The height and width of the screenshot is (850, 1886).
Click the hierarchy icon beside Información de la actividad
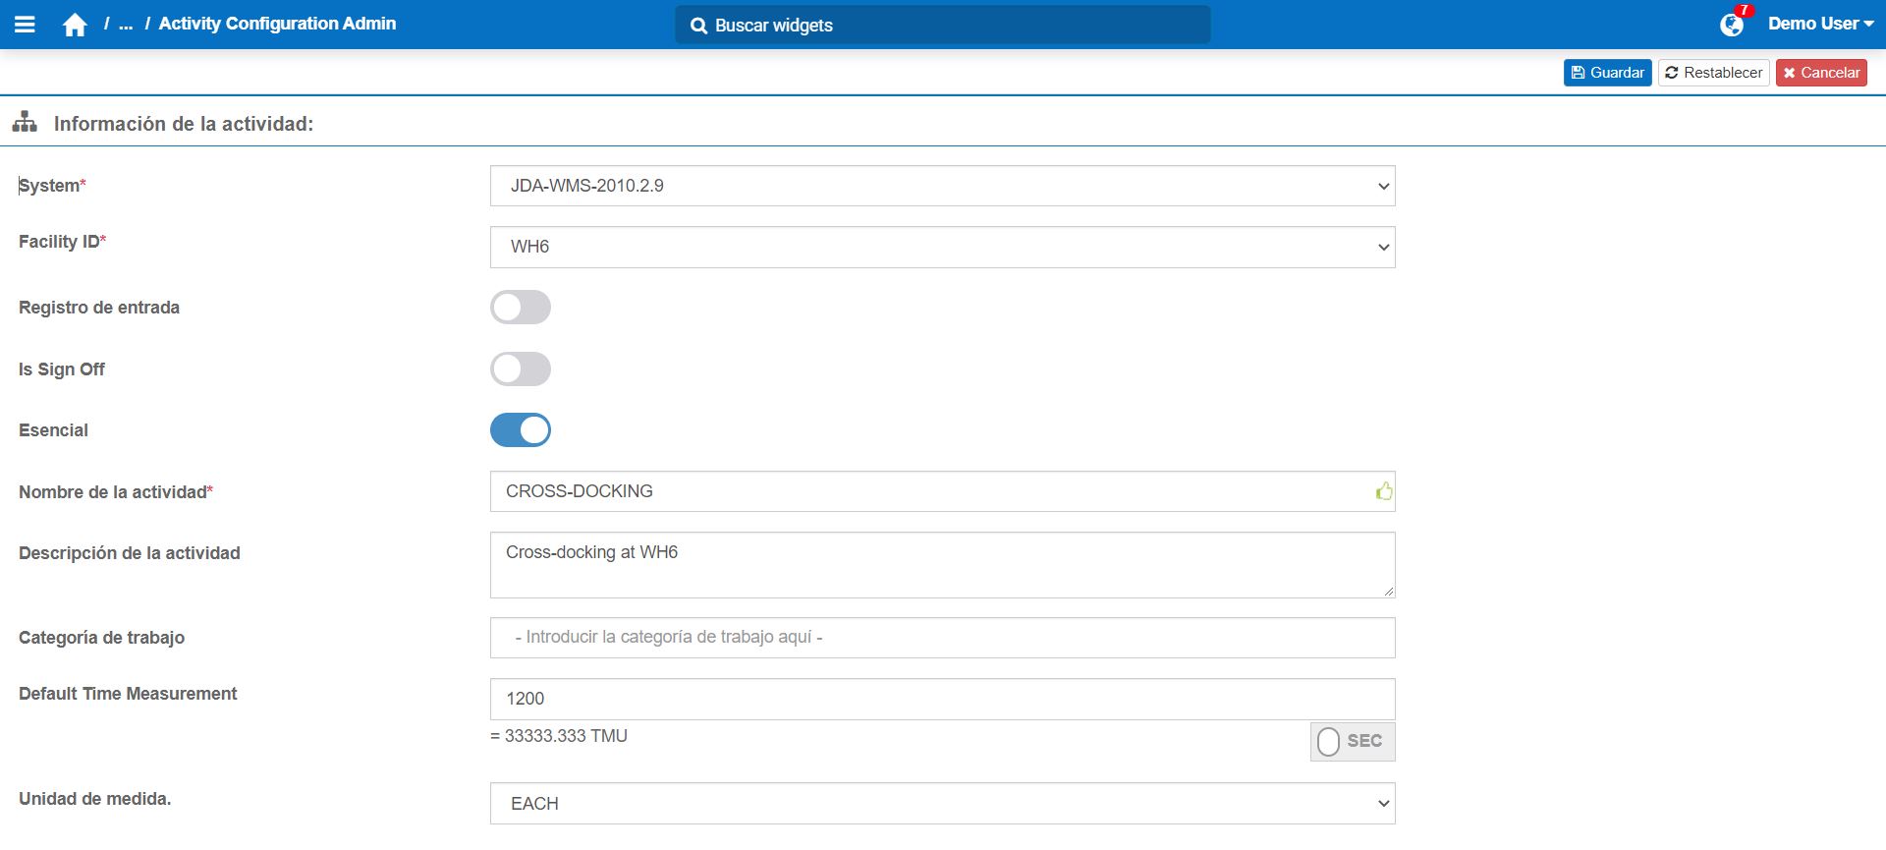[x=25, y=123]
